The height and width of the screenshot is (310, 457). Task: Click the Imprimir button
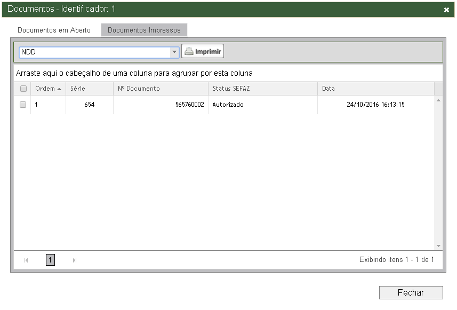pos(203,51)
